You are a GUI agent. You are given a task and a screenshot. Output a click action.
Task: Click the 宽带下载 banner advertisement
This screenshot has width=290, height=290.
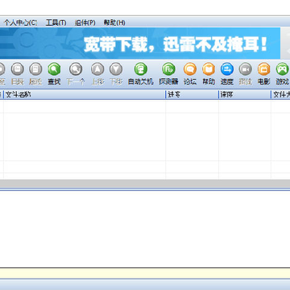tap(140, 43)
